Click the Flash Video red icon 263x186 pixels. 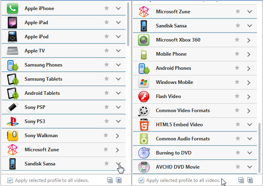point(144,96)
